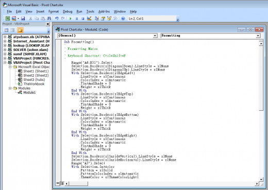Click the Paste clipboard icon

click(43, 19)
